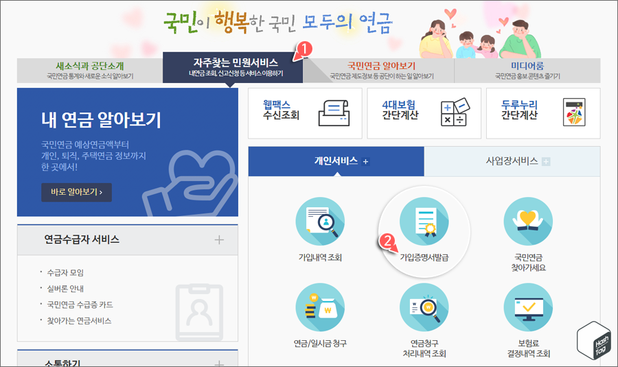Select the 자주찾는 민원서비스 tab
This screenshot has width=618, height=367.
[x=233, y=67]
